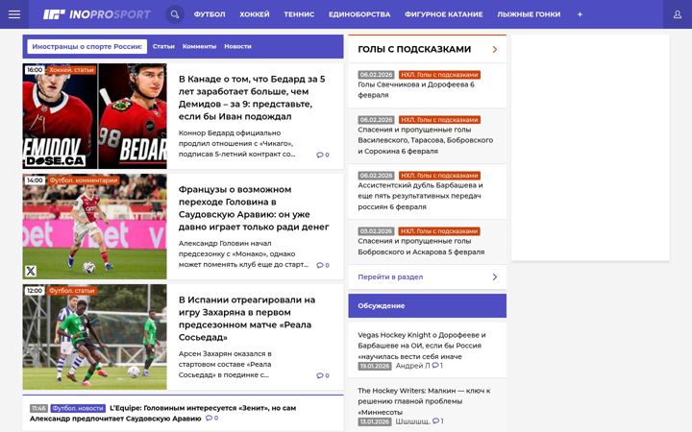Image resolution: width=692 pixels, height=432 pixels.
Task: Click Golovin match photo thumbnail
Action: pos(95,227)
